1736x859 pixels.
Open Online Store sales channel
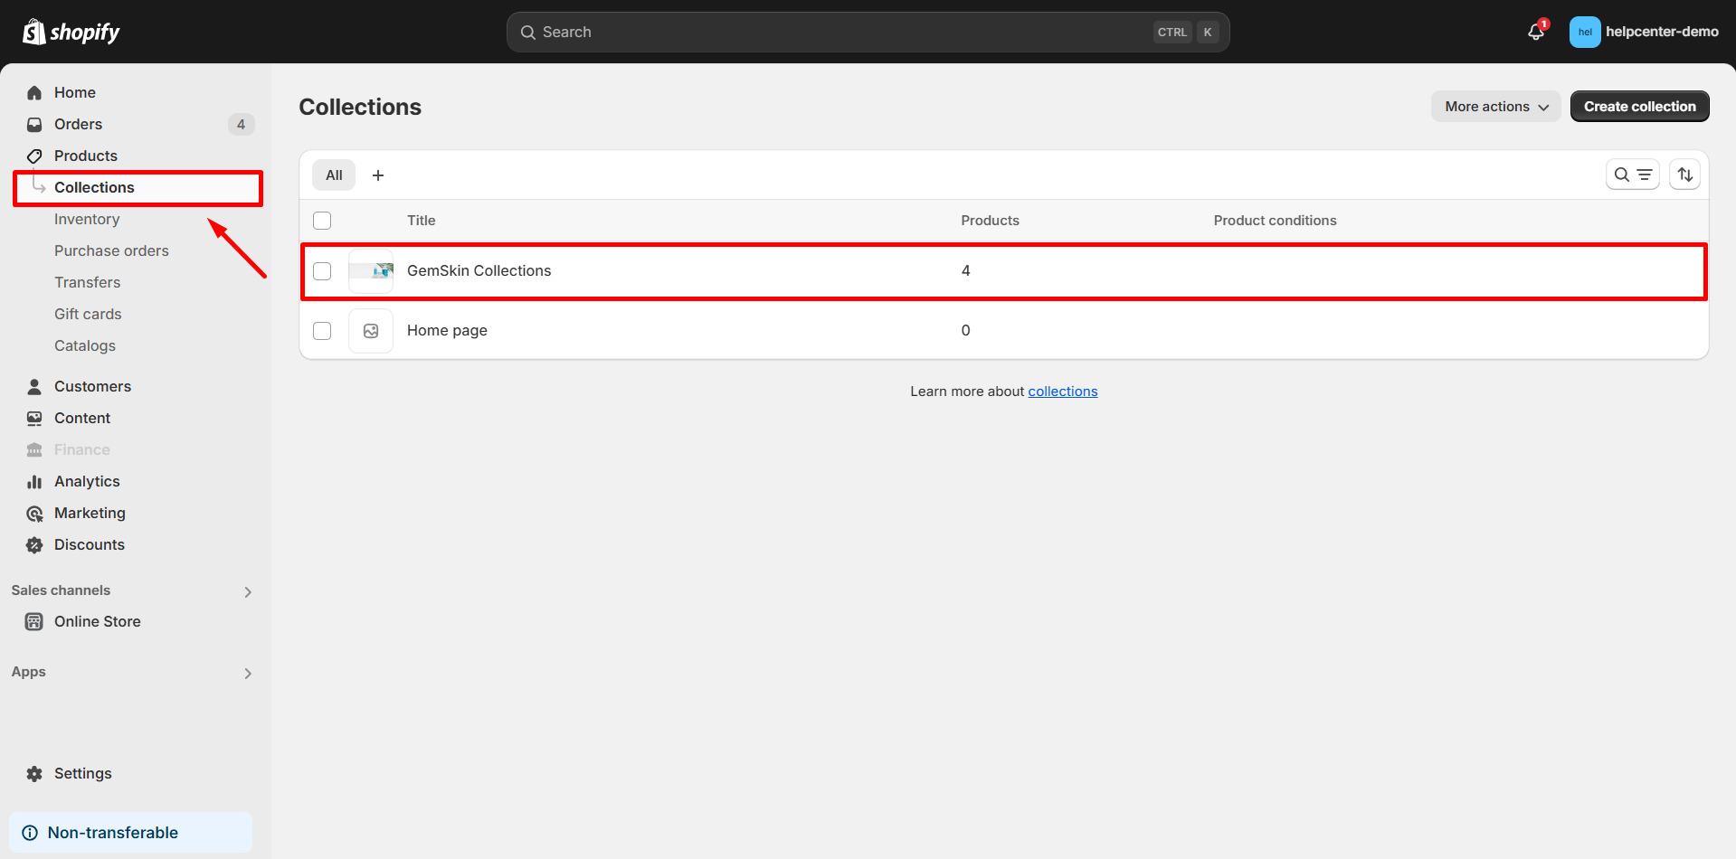coord(97,622)
